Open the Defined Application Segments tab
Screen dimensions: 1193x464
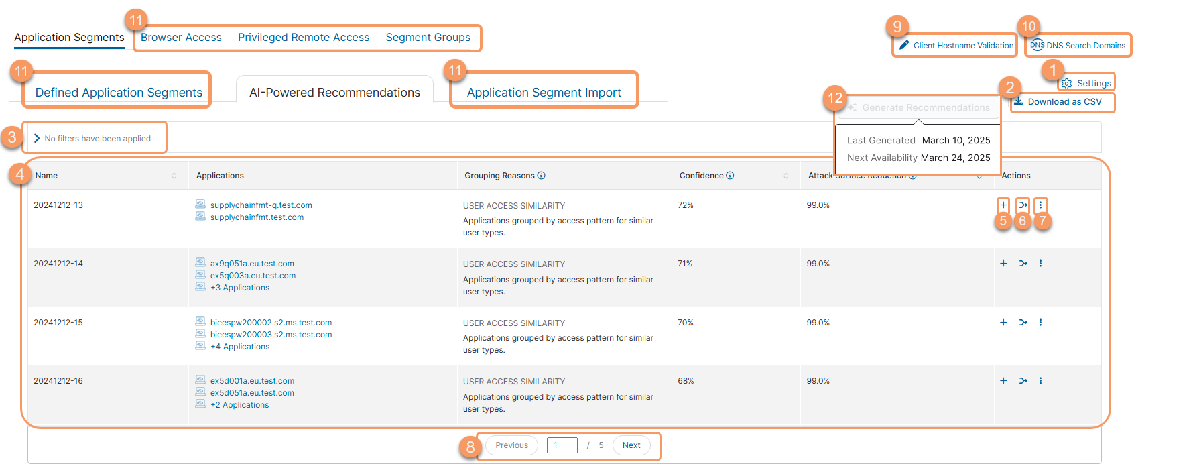119,93
